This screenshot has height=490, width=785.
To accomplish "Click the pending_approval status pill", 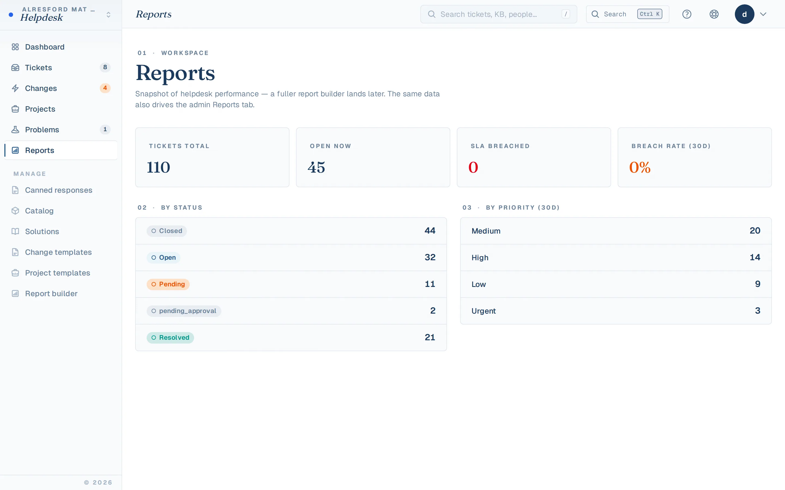I will tap(184, 311).
